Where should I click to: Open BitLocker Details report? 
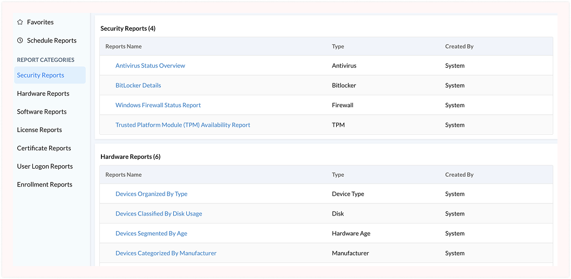[x=138, y=86]
